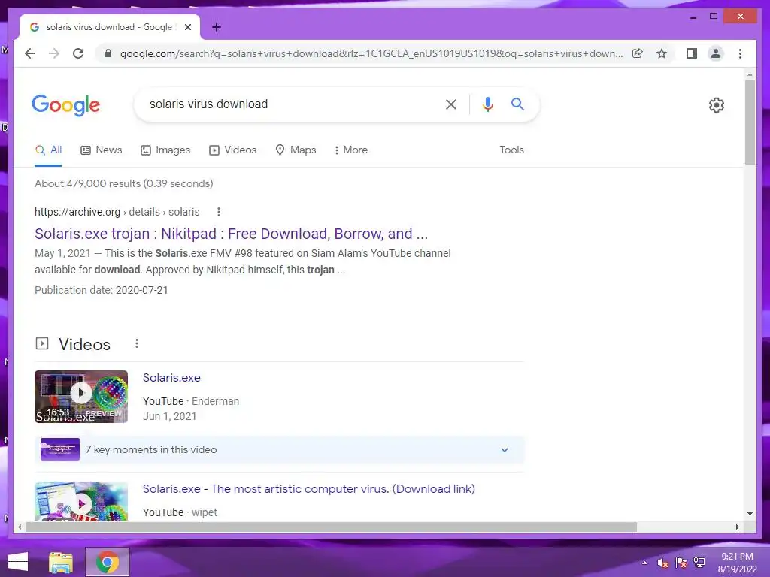The width and height of the screenshot is (770, 577).
Task: Open Chrome's three-dot menu
Action: pos(740,53)
